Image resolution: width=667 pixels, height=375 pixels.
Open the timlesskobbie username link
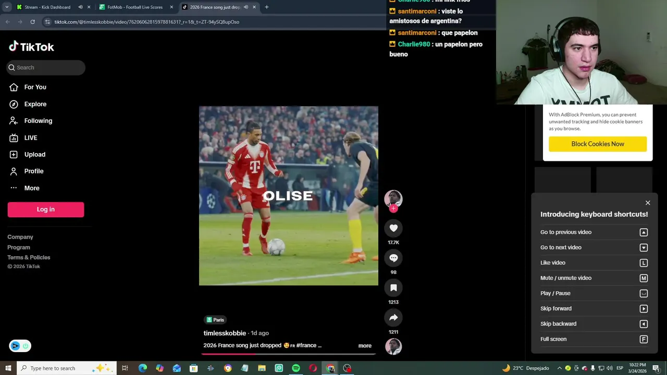(225, 333)
